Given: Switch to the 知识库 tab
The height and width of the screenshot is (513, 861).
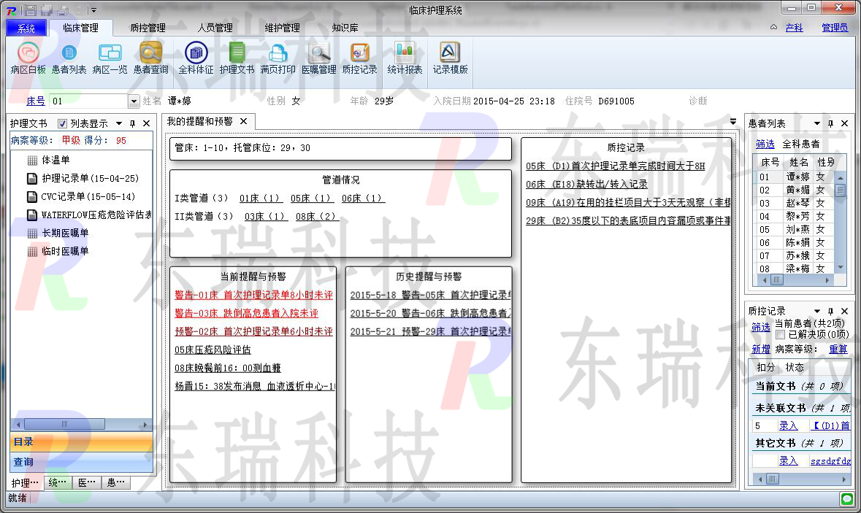Looking at the screenshot, I should 345,28.
